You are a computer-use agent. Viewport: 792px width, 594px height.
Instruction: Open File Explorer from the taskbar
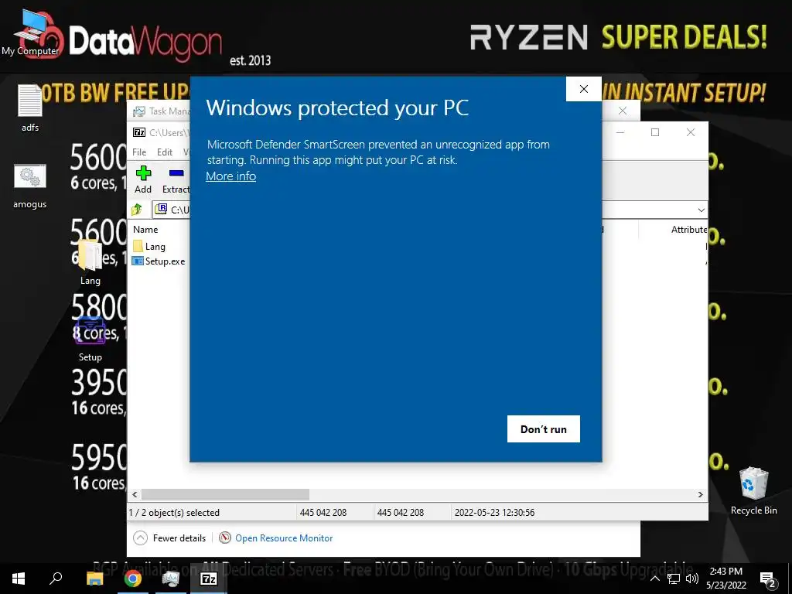pos(94,578)
